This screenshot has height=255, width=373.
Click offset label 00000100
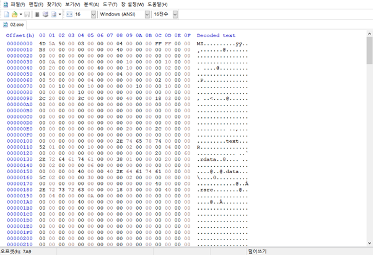(x=20, y=141)
